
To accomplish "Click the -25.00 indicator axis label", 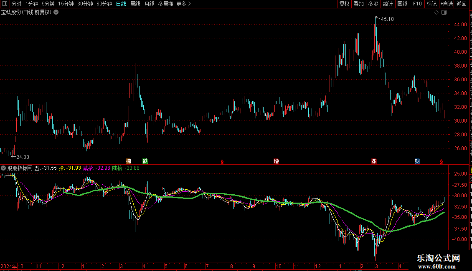I will pos(459,174).
